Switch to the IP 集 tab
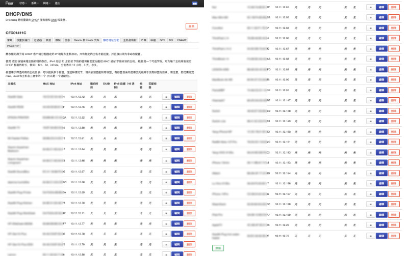Viewport: 408px width, 256px height. click(143, 40)
